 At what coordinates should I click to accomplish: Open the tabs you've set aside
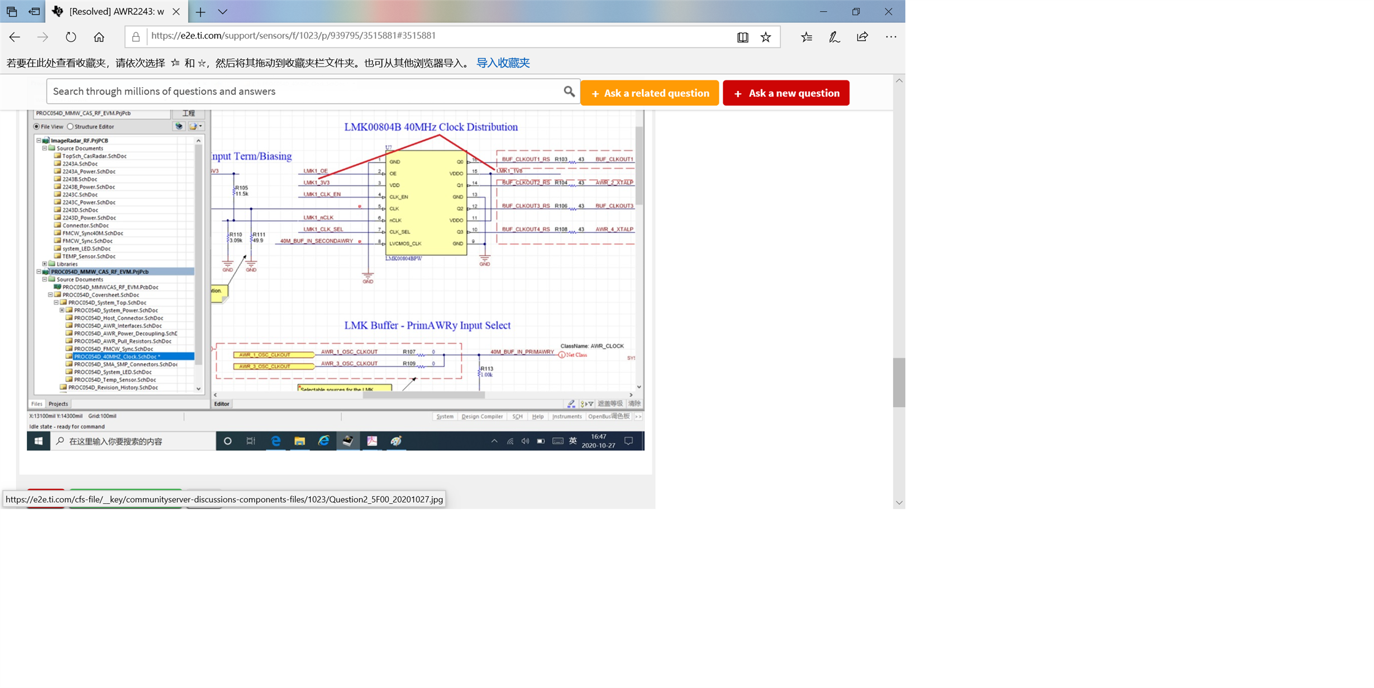12,11
